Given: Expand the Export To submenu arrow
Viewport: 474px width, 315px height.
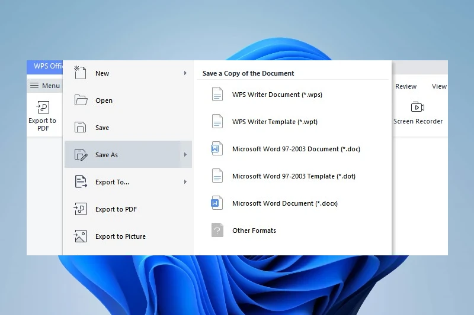Looking at the screenshot, I should 185,182.
